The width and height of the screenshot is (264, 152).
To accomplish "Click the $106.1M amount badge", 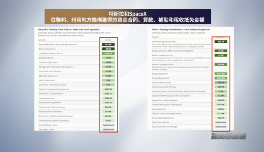I will pos(108,54).
